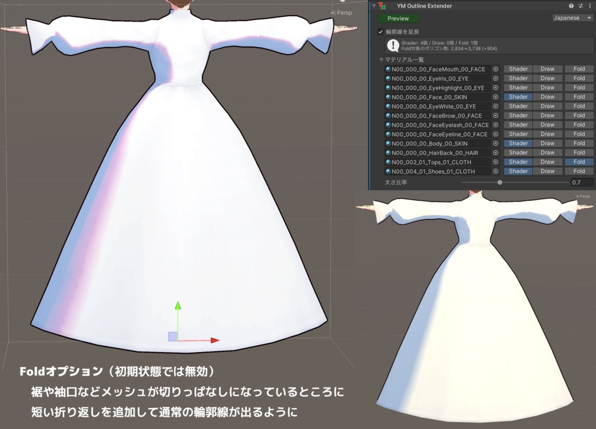This screenshot has height=429, width=596.
Task: Open object picker for FaceEyeline_00_FACE material
Action: pyautogui.click(x=496, y=134)
